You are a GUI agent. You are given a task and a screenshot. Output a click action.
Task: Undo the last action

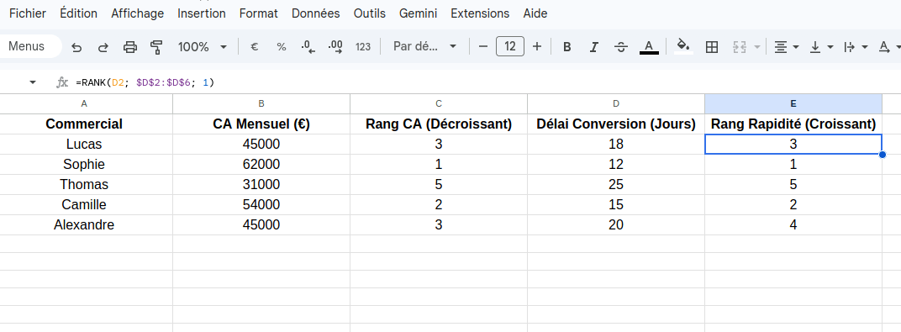tap(76, 47)
